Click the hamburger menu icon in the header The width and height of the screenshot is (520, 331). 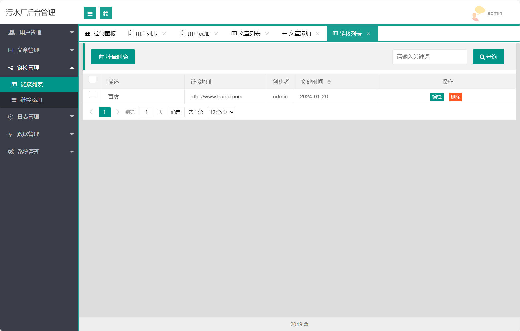(x=90, y=13)
